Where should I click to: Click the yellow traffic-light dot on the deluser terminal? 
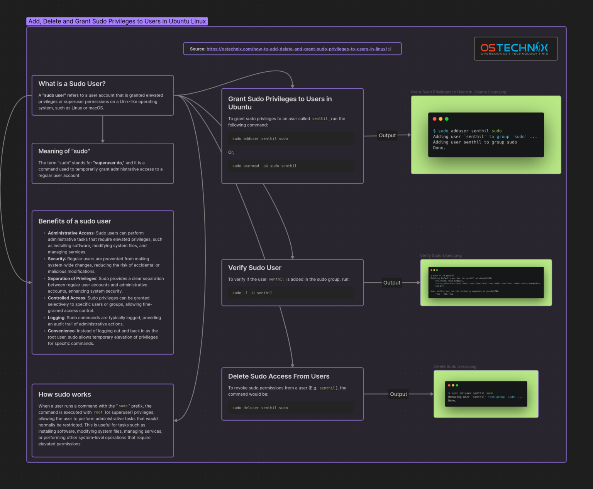452,385
